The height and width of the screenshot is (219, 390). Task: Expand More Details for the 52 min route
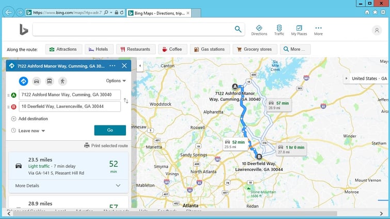[69, 186]
